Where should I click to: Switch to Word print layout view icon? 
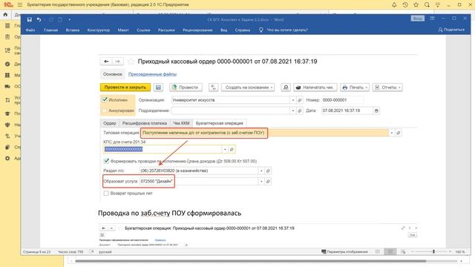coord(390,251)
